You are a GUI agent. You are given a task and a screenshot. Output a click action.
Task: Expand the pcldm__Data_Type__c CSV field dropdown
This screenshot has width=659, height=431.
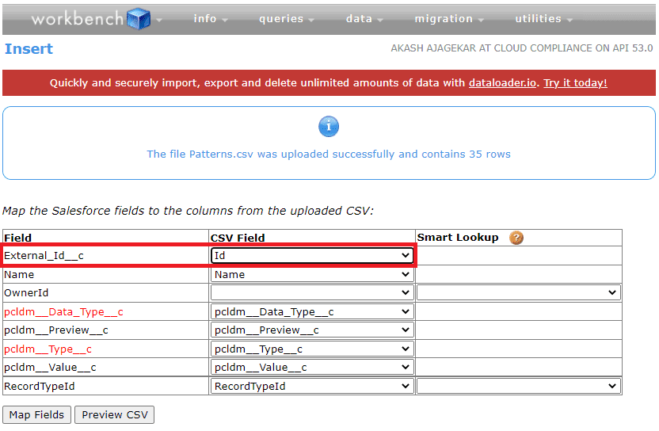pos(312,312)
